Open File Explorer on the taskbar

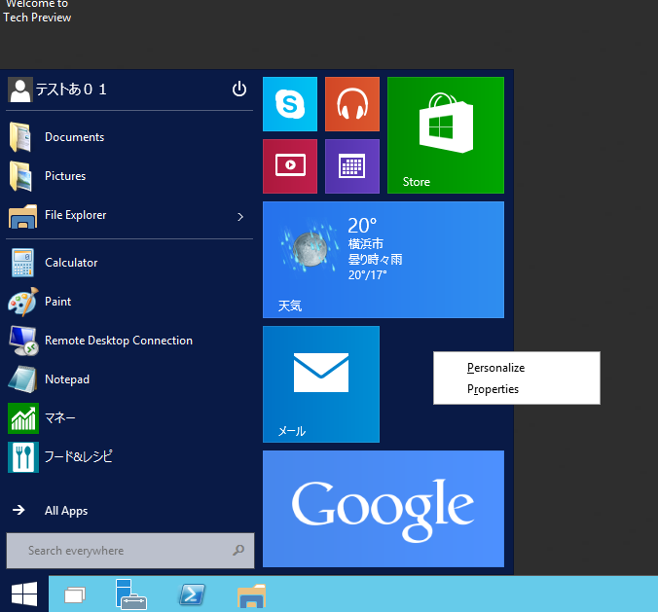point(251,595)
